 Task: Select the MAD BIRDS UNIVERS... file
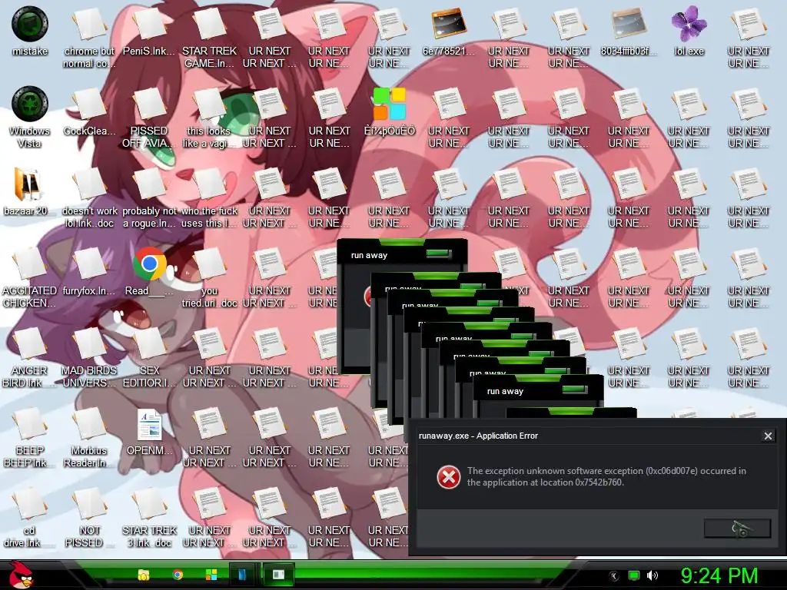click(x=89, y=357)
